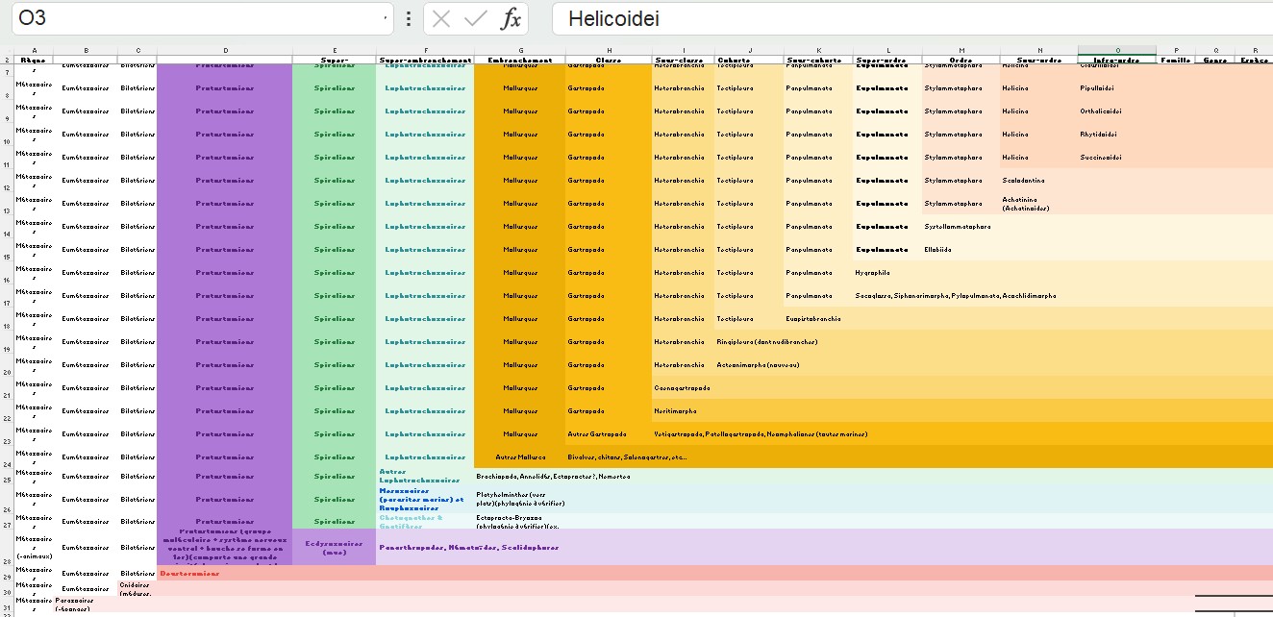Select the Succinoidei cell
This screenshot has height=617, width=1273.
(1117, 158)
